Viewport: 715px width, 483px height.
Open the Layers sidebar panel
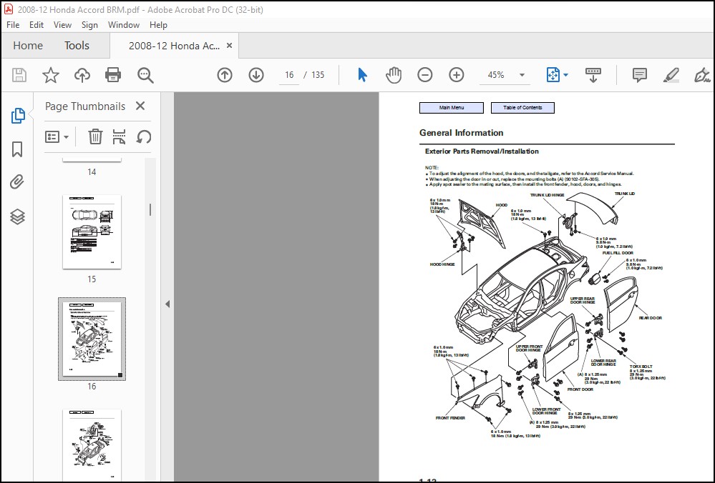click(17, 216)
